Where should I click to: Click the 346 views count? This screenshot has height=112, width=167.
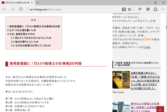[118, 92]
